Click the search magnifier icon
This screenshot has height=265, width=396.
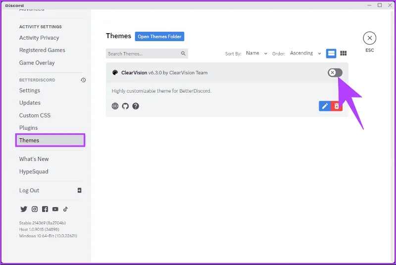click(183, 53)
